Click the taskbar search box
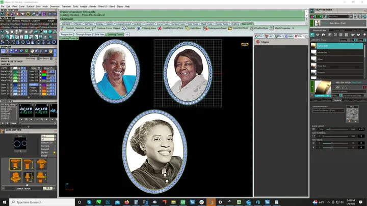This screenshot has width=367, height=206. coord(42,202)
